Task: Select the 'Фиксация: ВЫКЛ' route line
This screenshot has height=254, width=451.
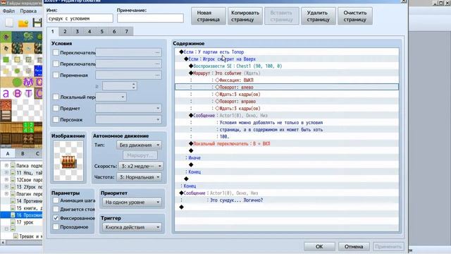Action: 287,80
